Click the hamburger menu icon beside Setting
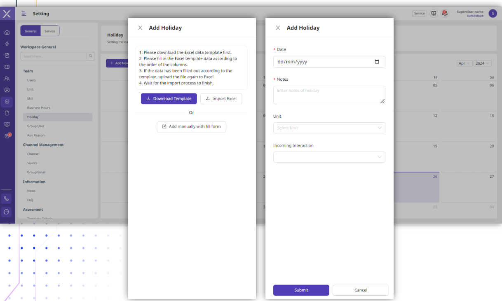This screenshot has width=502, height=301. tap(24, 14)
